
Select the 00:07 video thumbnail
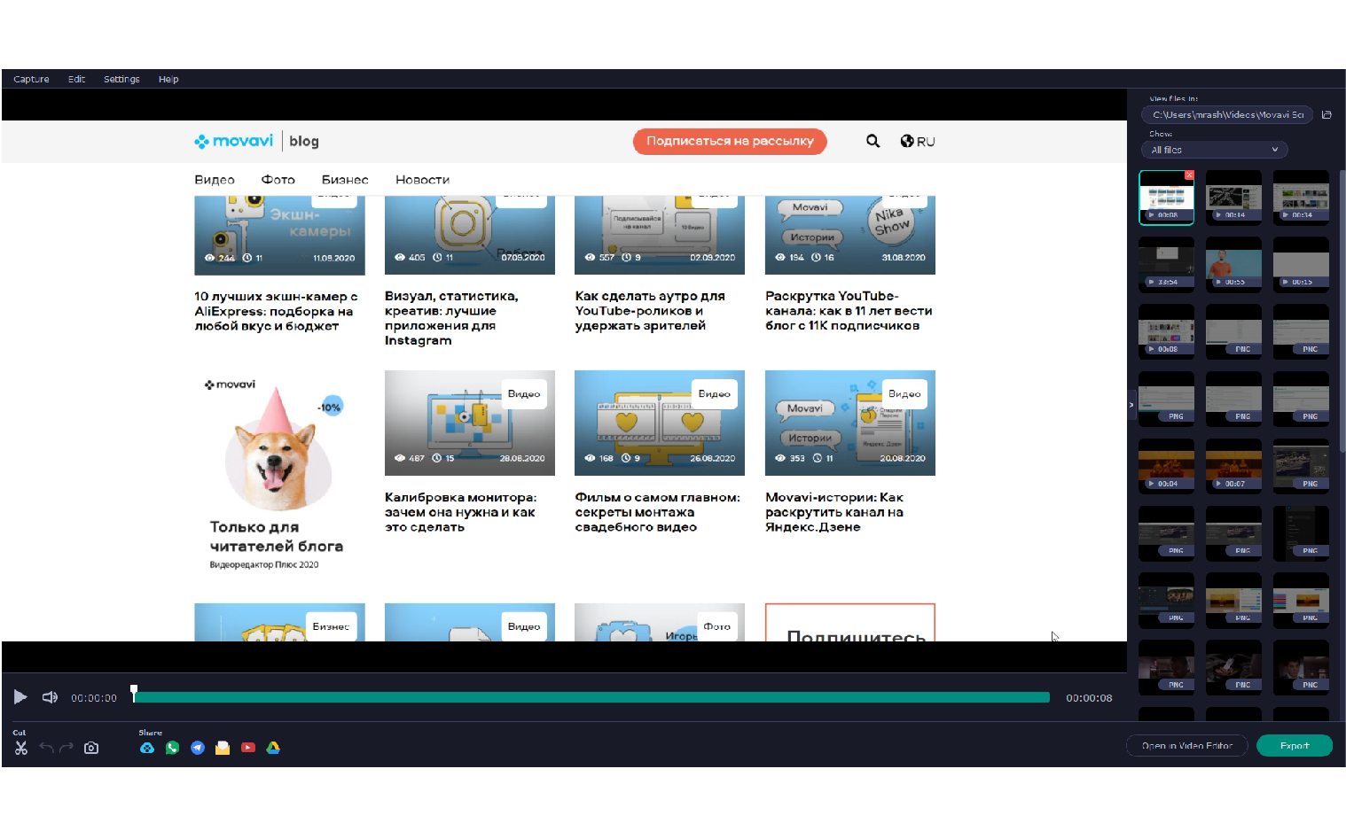tap(1233, 464)
